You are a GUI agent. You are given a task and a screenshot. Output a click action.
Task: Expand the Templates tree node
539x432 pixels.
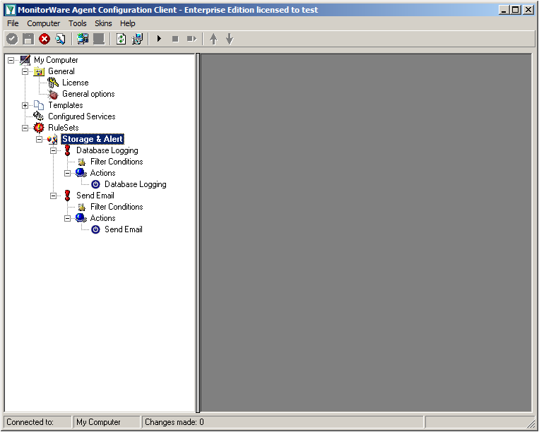[25, 105]
